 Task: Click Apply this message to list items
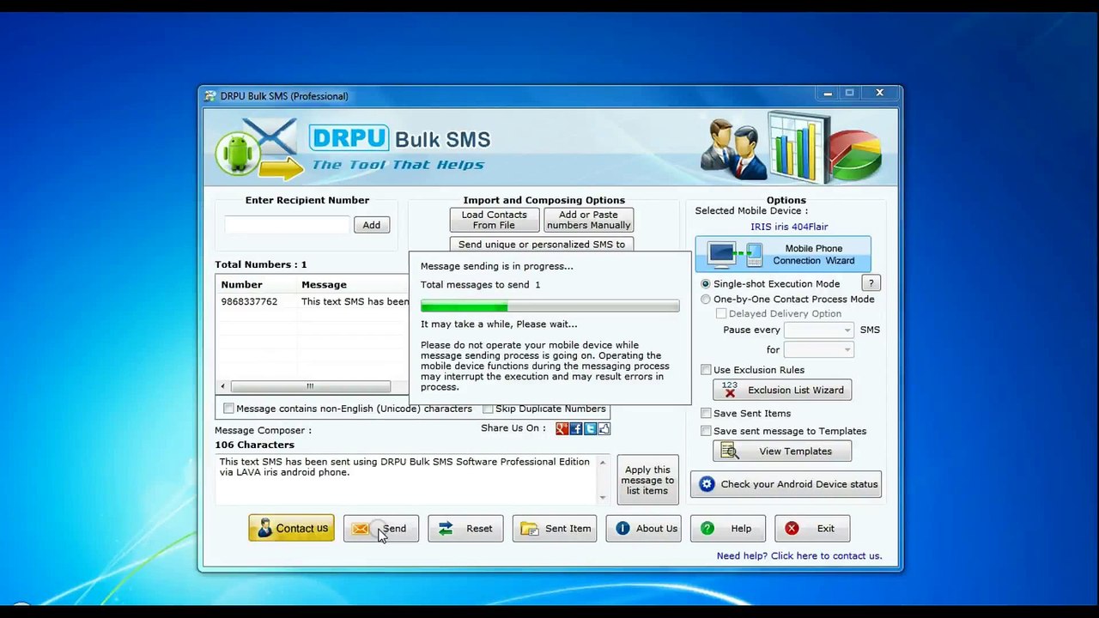[x=647, y=480]
